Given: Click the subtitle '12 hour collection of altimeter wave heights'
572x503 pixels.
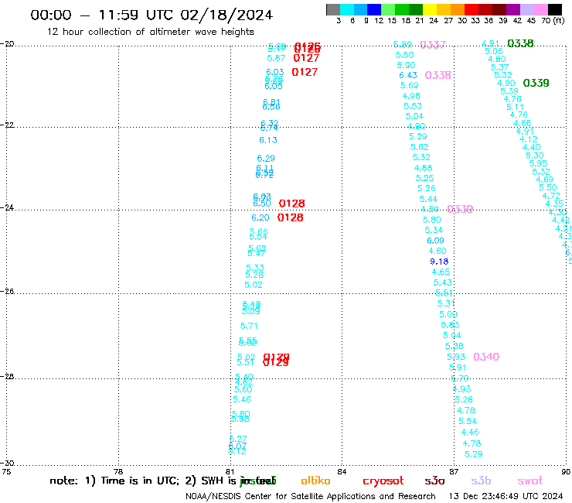Looking at the screenshot, I should pyautogui.click(x=150, y=33).
